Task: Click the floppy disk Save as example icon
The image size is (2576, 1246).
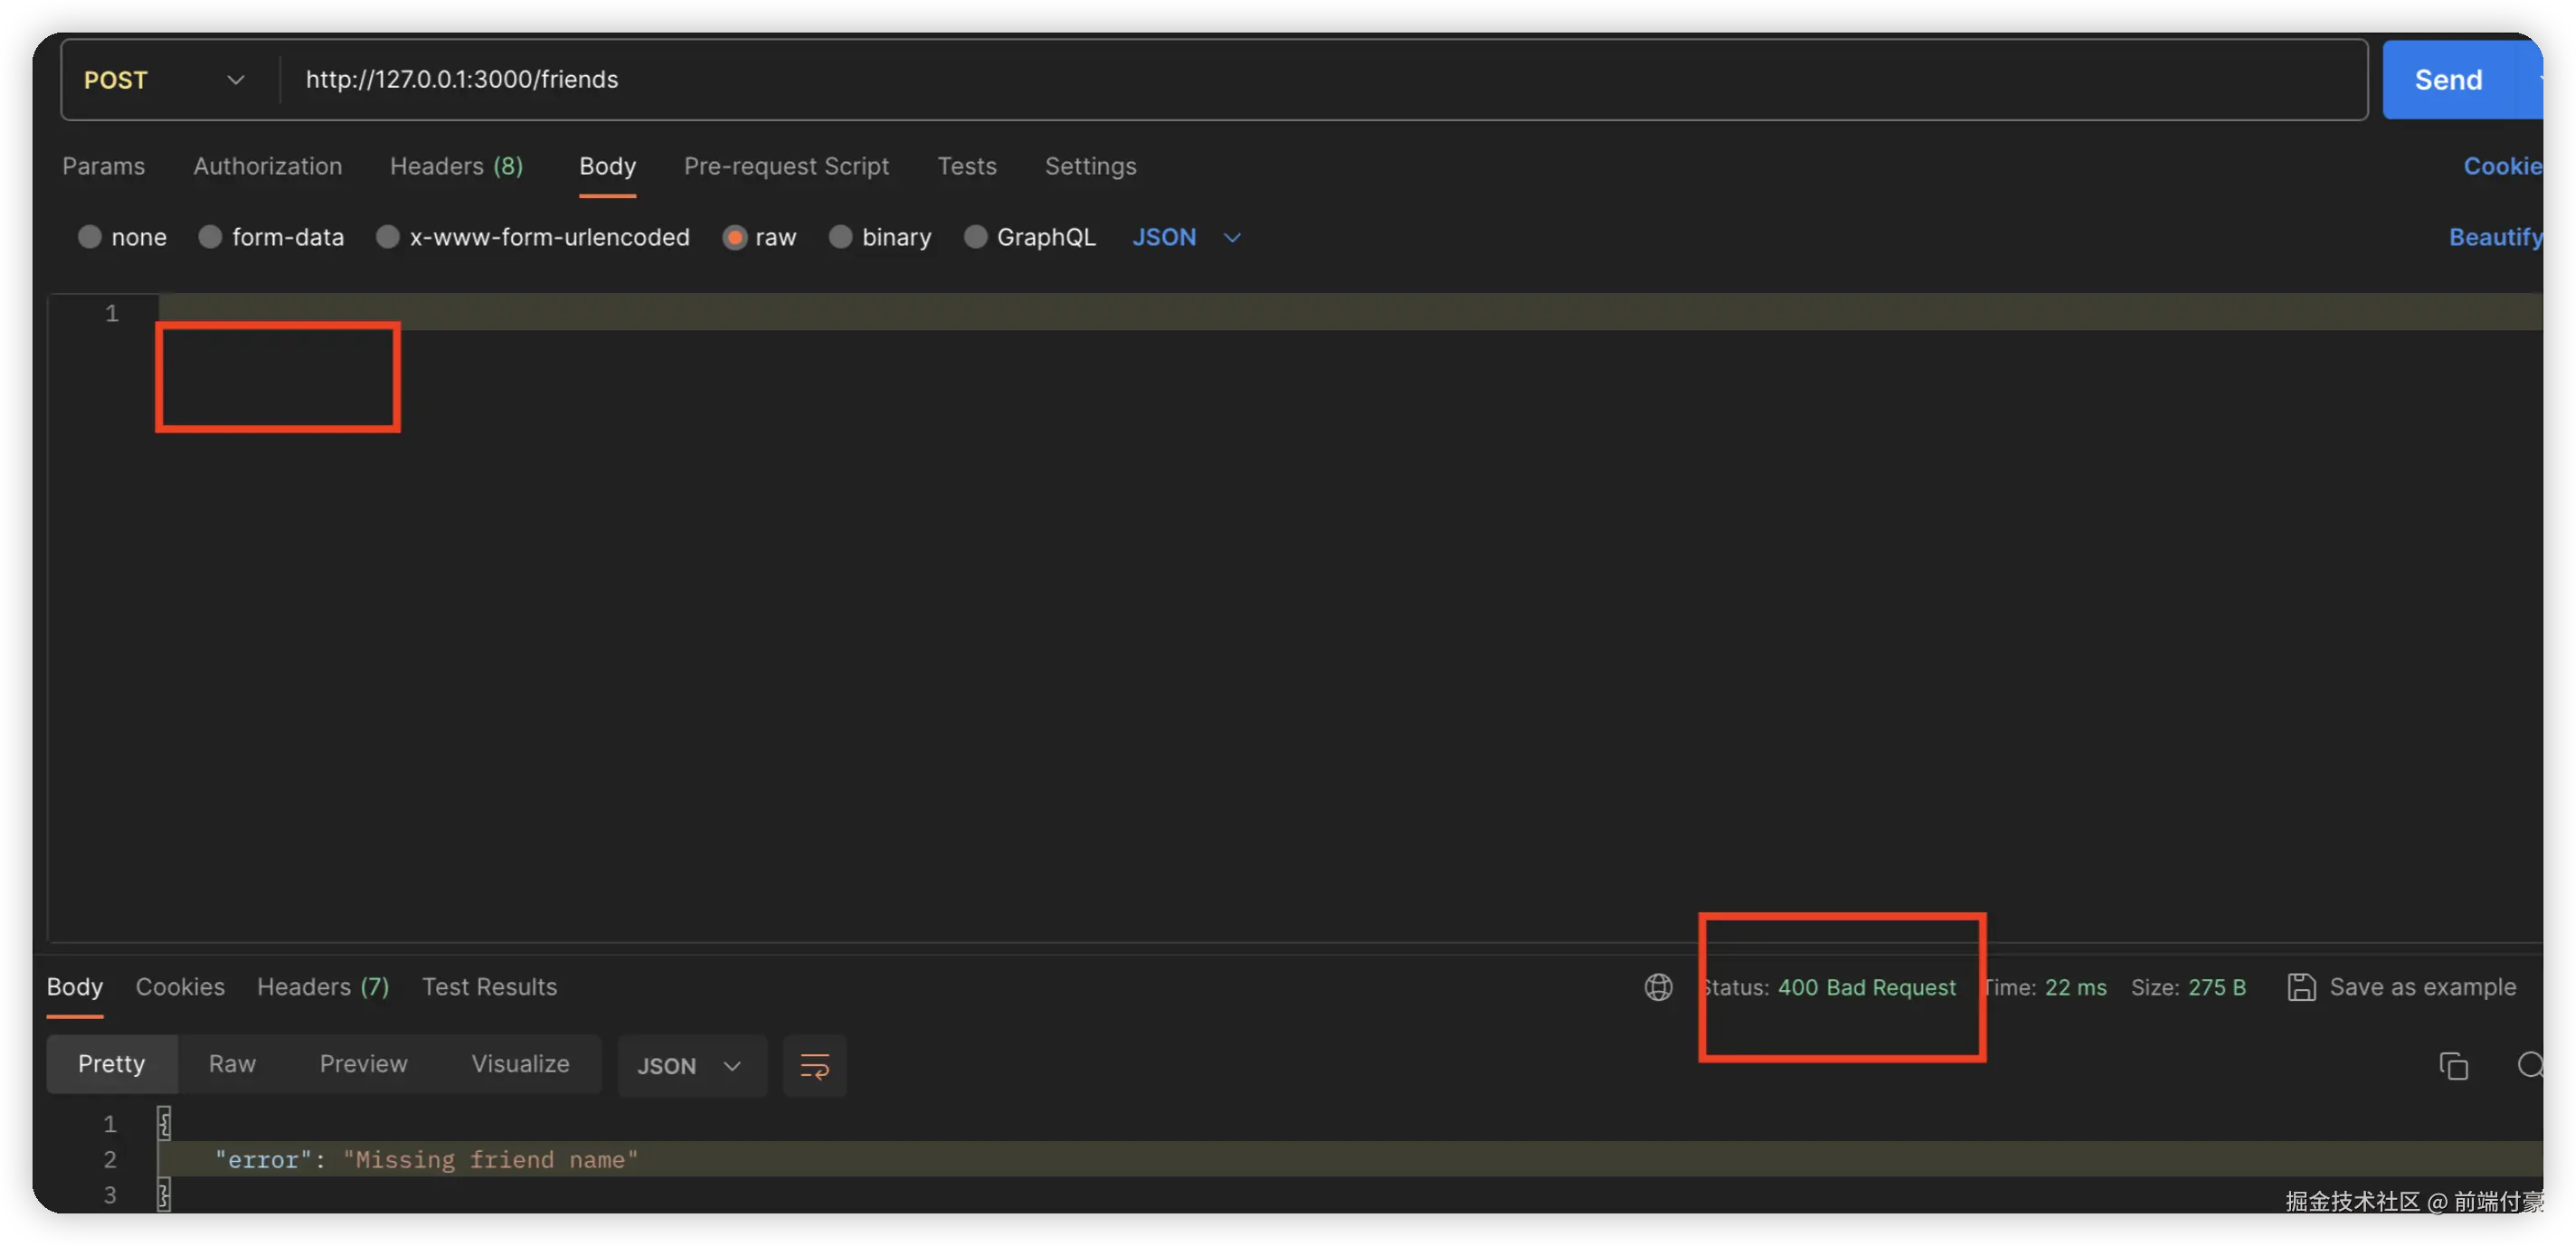Action: [x=2301, y=987]
